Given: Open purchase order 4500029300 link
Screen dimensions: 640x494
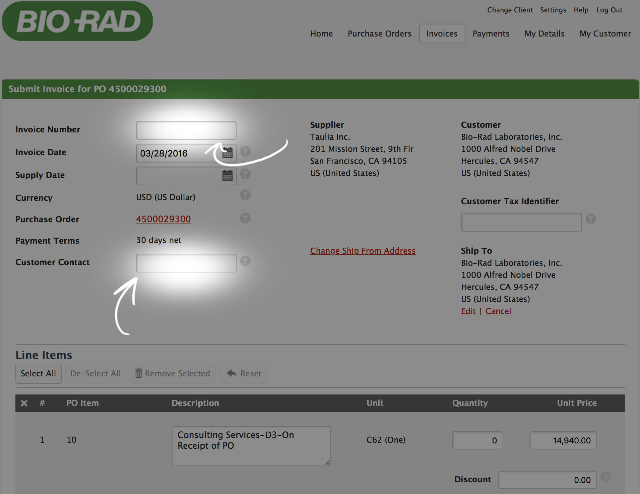Looking at the screenshot, I should (164, 219).
